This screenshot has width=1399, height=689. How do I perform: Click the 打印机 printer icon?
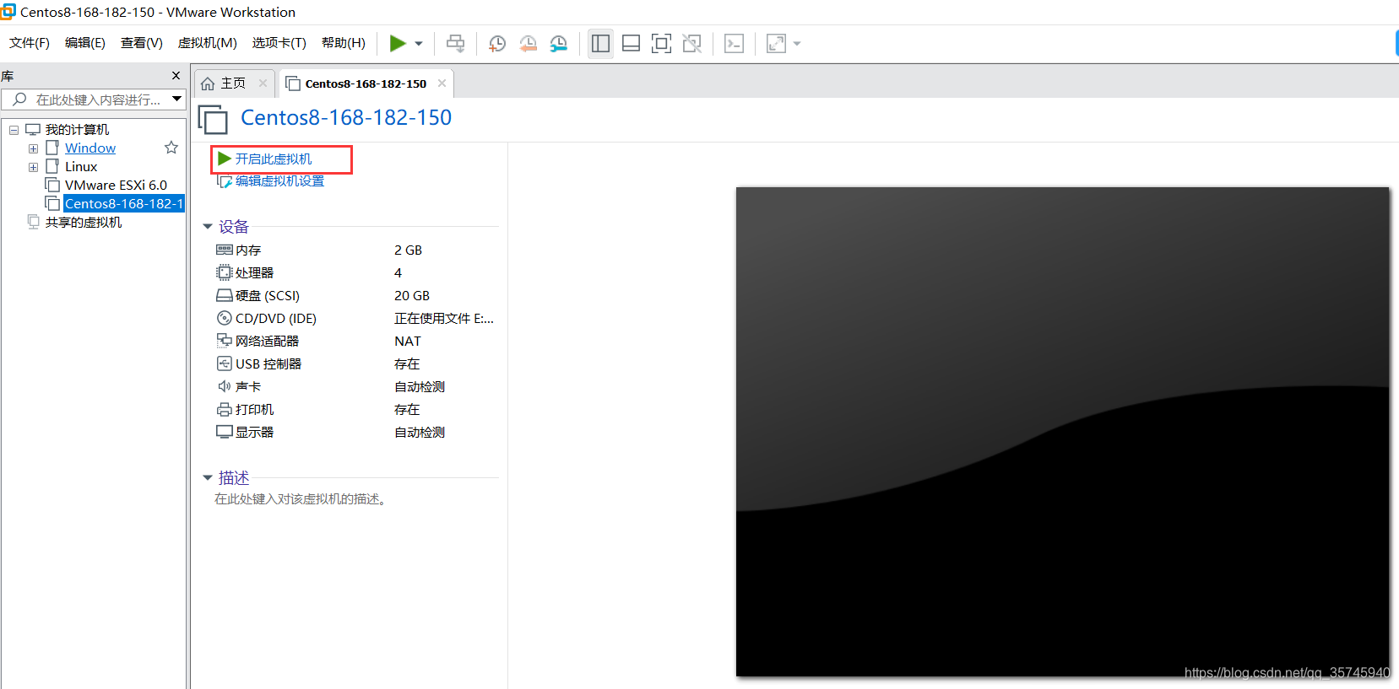225,409
